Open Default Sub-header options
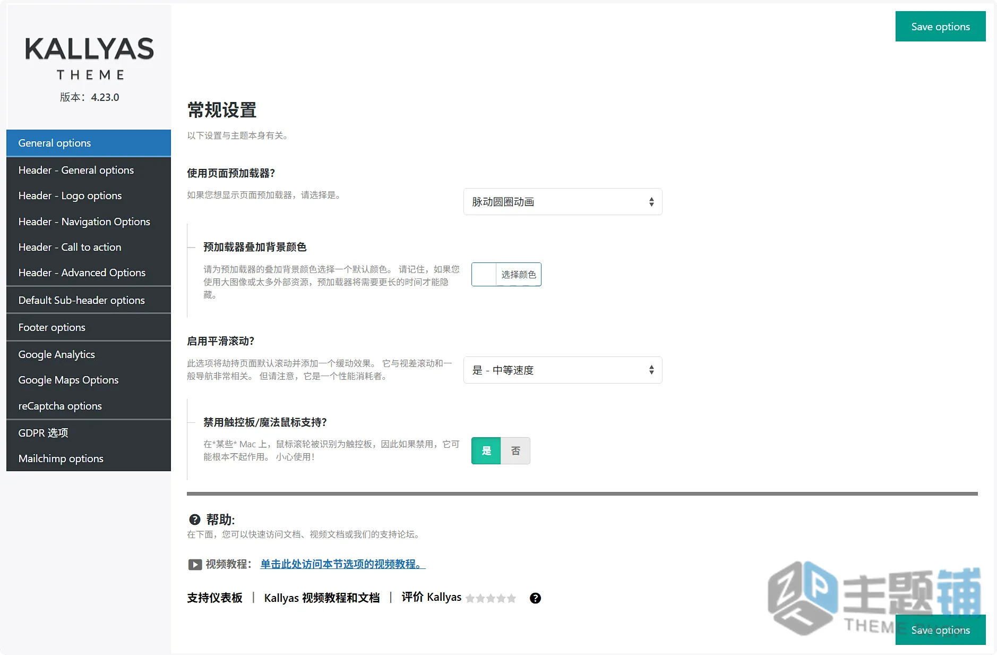 [89, 300]
